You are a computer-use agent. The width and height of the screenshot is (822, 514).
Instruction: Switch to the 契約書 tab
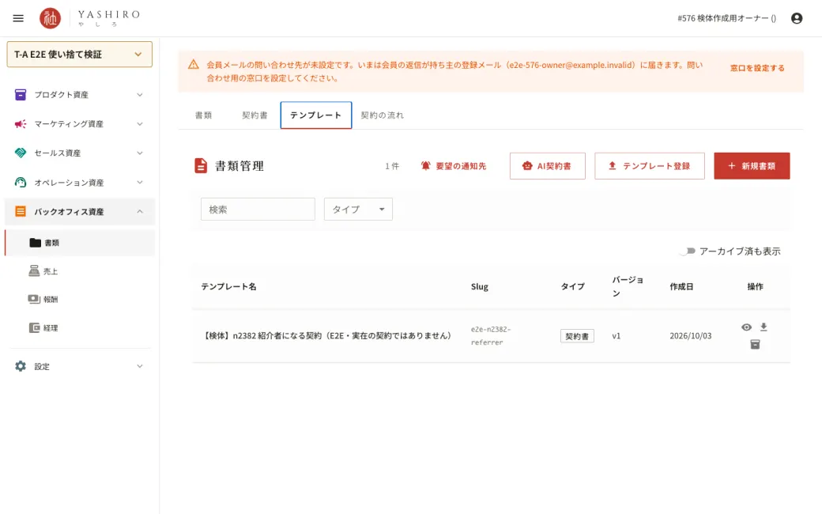pyautogui.click(x=255, y=115)
